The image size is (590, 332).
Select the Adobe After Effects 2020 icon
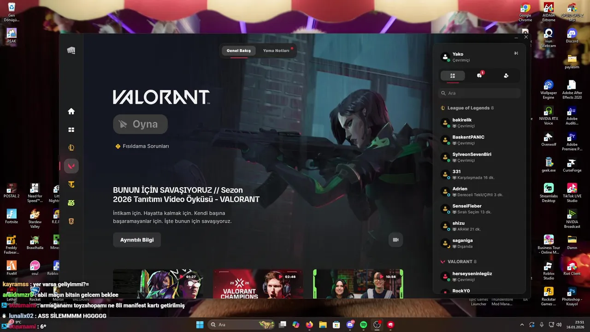pos(572,89)
